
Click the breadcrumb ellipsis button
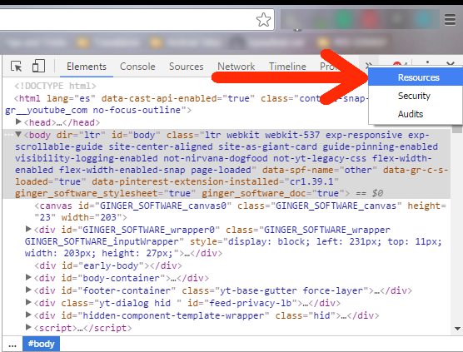12,344
